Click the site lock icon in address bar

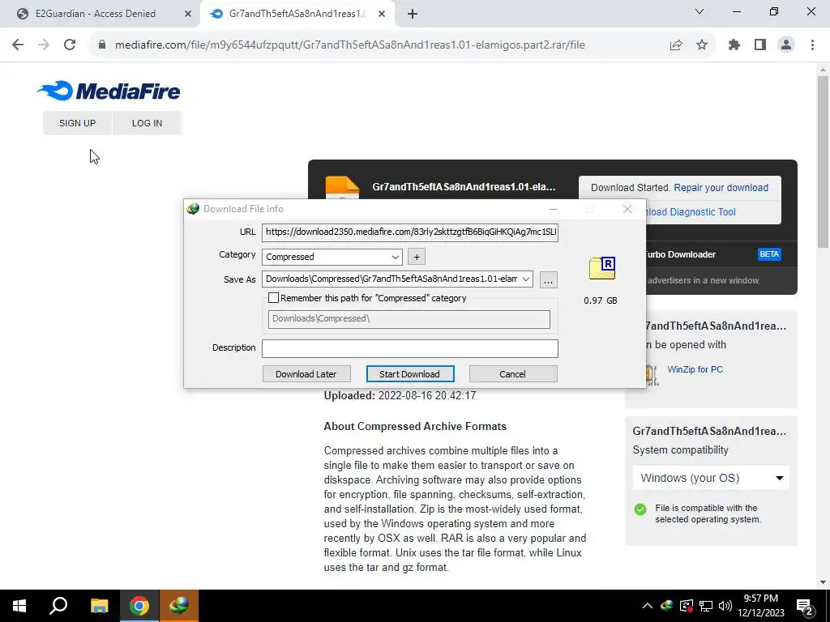pyautogui.click(x=102, y=45)
